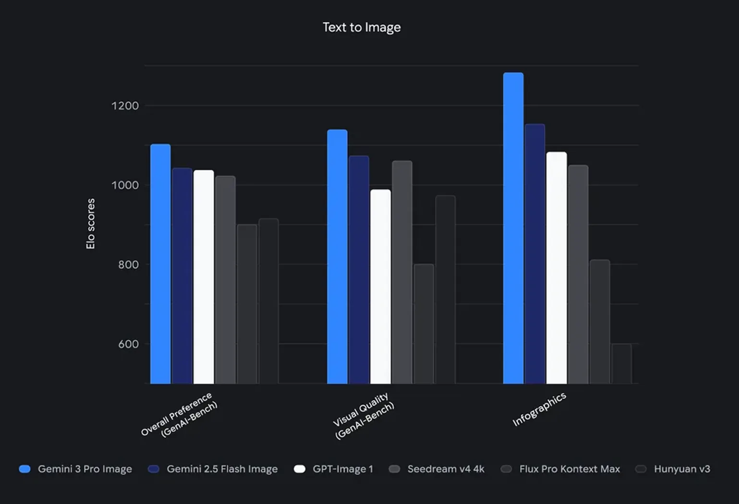Select the Infographics x-axis category label
The width and height of the screenshot is (739, 504).
[539, 409]
